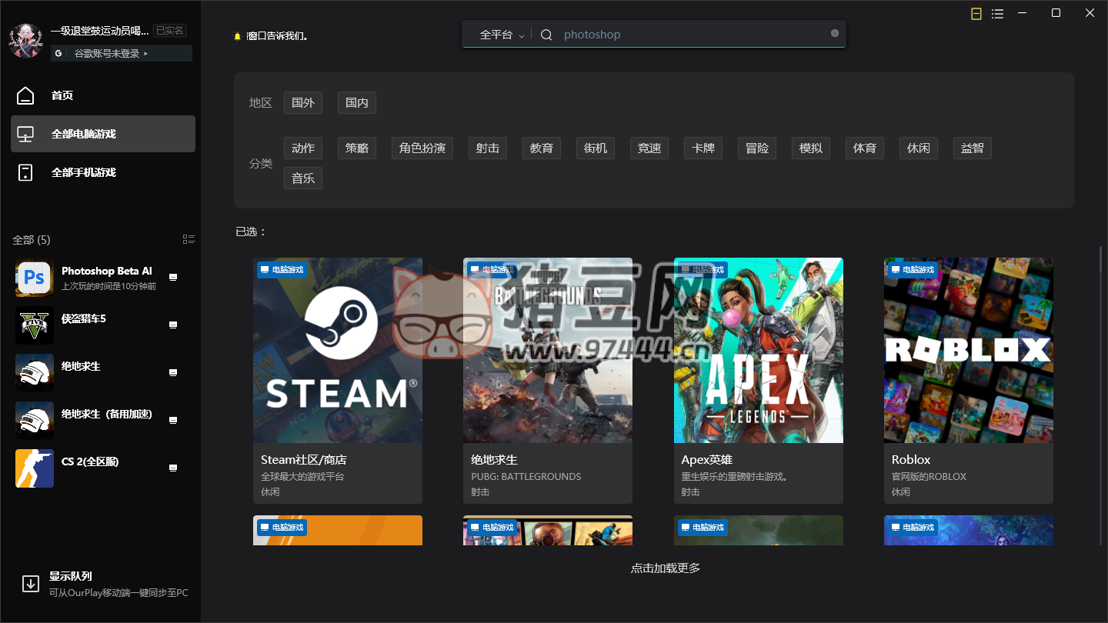Viewport: 1108px width, 623px height.
Task: Select 全部电脑游戏 in sidebar
Action: [103, 134]
